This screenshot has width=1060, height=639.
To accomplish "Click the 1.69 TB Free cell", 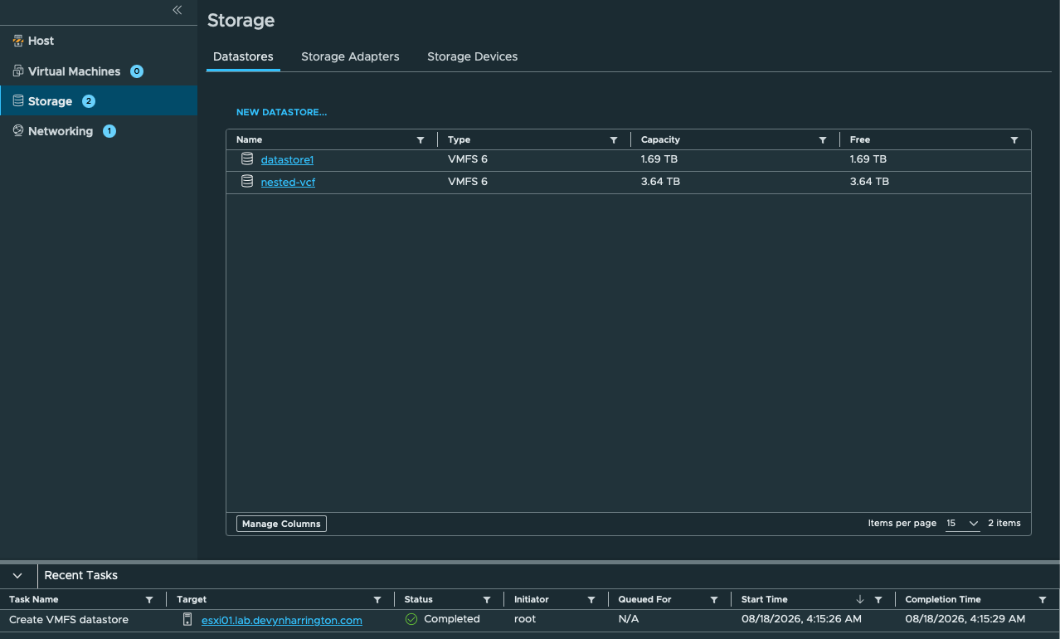I will click(x=868, y=159).
